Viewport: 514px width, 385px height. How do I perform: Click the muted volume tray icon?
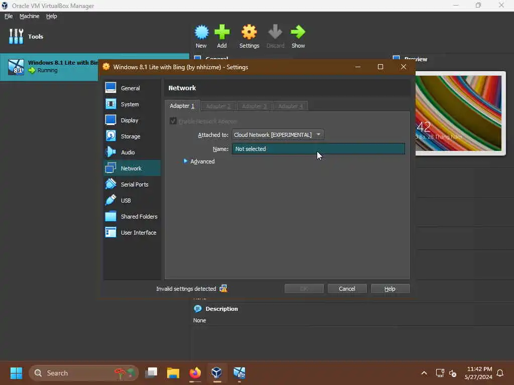453,373
